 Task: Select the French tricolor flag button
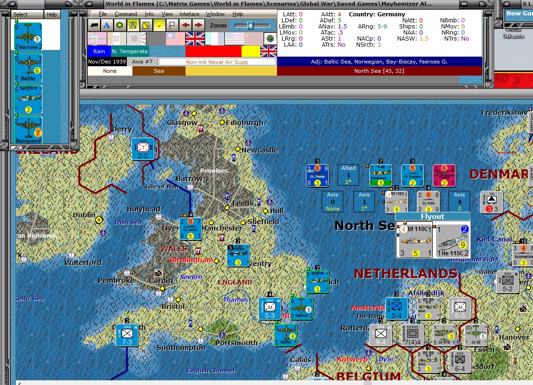[214, 39]
